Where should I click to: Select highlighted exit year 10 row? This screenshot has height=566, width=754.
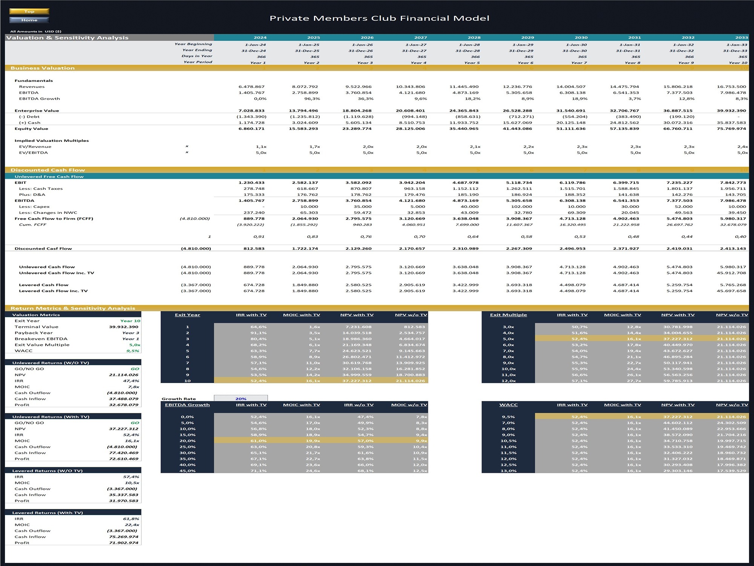click(294, 381)
